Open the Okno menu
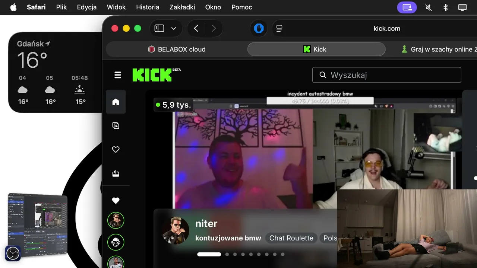Viewport: 477px width, 268px height. click(x=213, y=7)
